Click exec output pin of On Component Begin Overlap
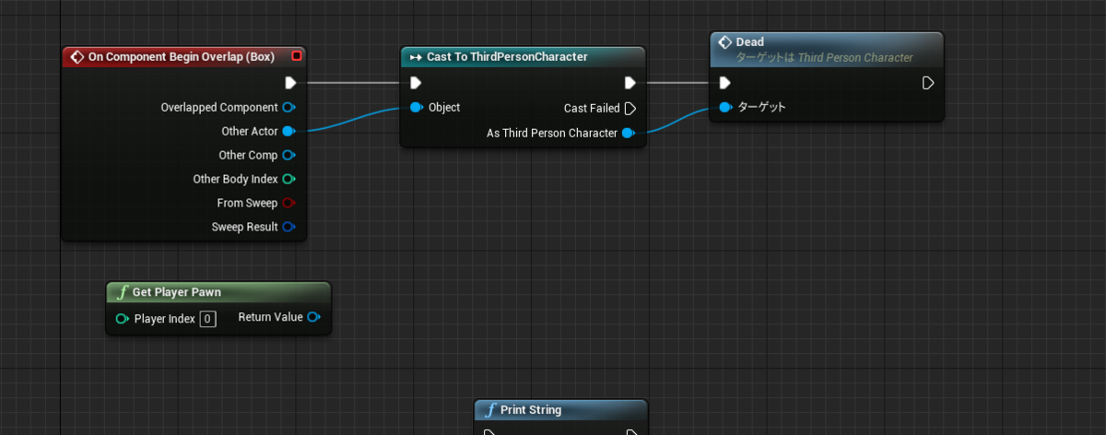1106x435 pixels. pyautogui.click(x=289, y=83)
